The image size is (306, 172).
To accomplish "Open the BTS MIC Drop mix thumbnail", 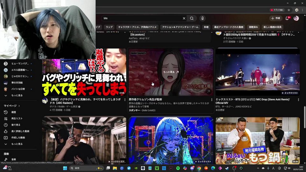I will click(258, 72).
